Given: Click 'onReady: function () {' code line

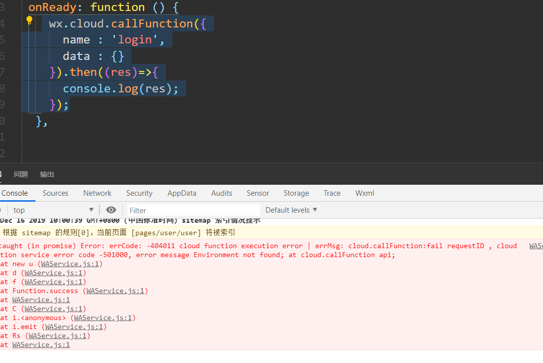Looking at the screenshot, I should pos(103,7).
